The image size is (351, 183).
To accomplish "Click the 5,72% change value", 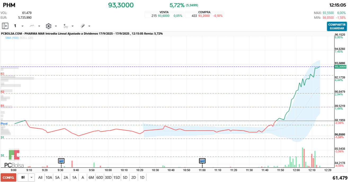I will pos(177,5).
